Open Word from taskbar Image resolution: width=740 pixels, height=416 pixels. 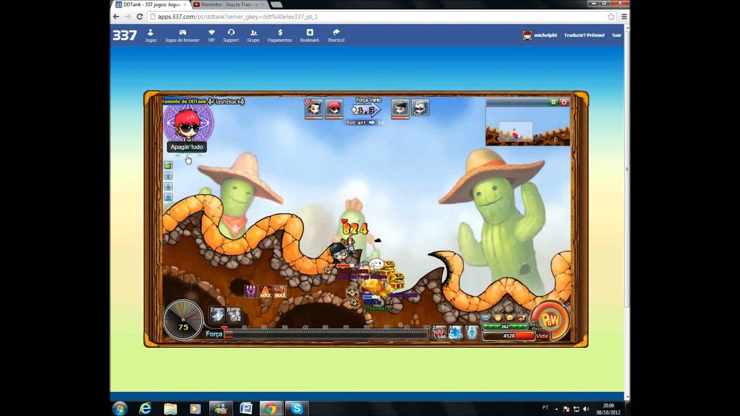[246, 408]
